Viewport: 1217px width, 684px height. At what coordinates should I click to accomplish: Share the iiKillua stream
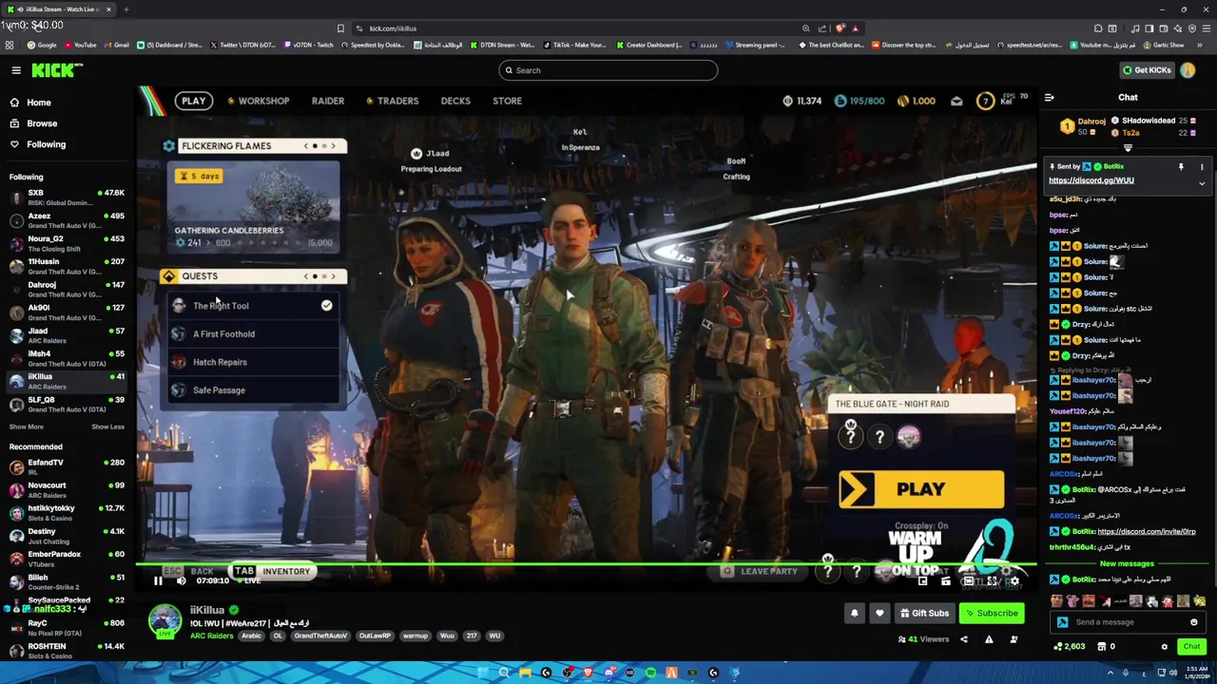[x=963, y=639]
